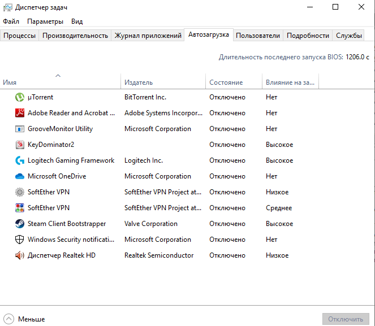
Task: Select GrooveMonitor Utility entry name
Action: pyautogui.click(x=61, y=129)
